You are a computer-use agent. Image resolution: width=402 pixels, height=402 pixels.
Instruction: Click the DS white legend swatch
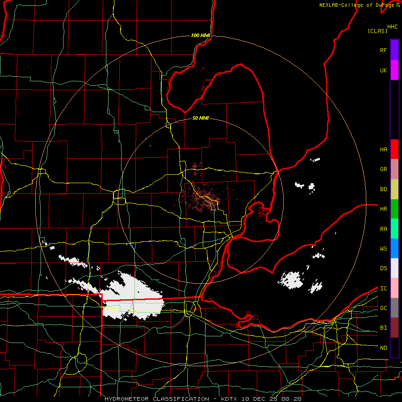click(394, 268)
